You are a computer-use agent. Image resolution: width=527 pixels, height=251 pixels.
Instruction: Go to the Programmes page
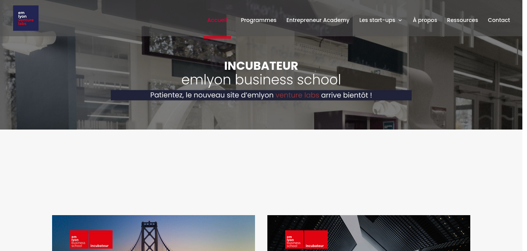(x=258, y=20)
